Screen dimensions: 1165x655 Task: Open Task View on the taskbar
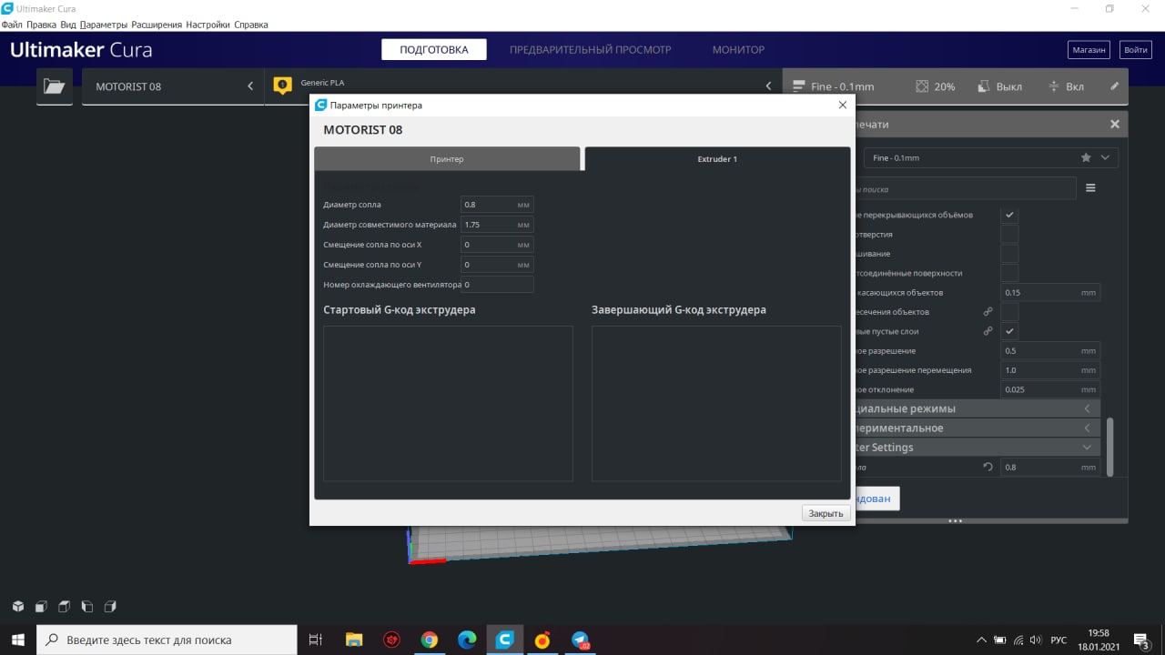click(316, 640)
